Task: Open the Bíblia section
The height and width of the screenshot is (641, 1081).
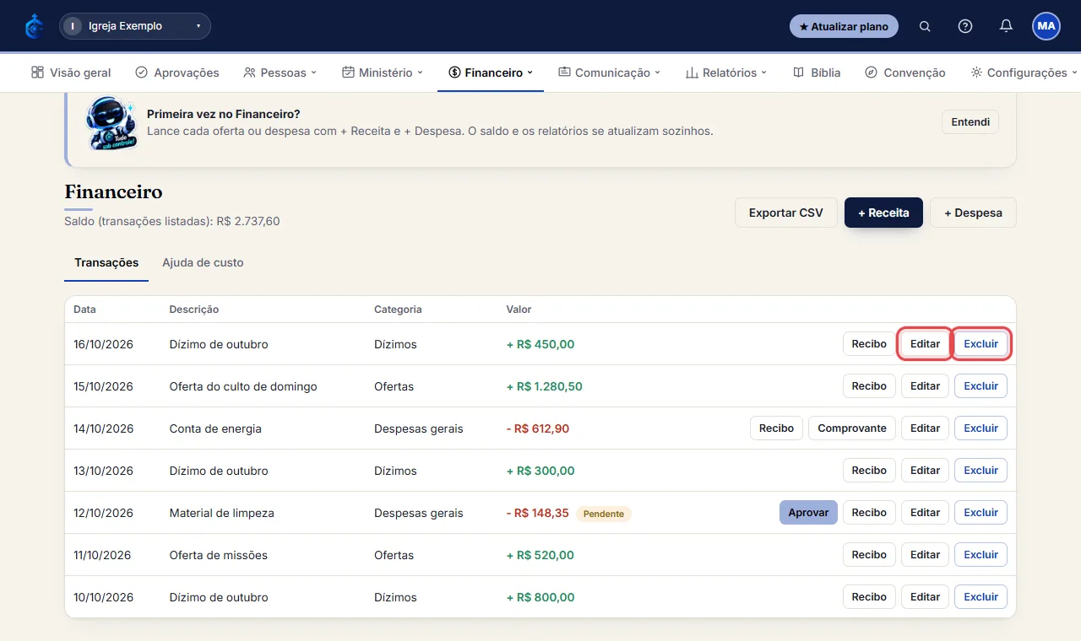Action: coord(817,73)
